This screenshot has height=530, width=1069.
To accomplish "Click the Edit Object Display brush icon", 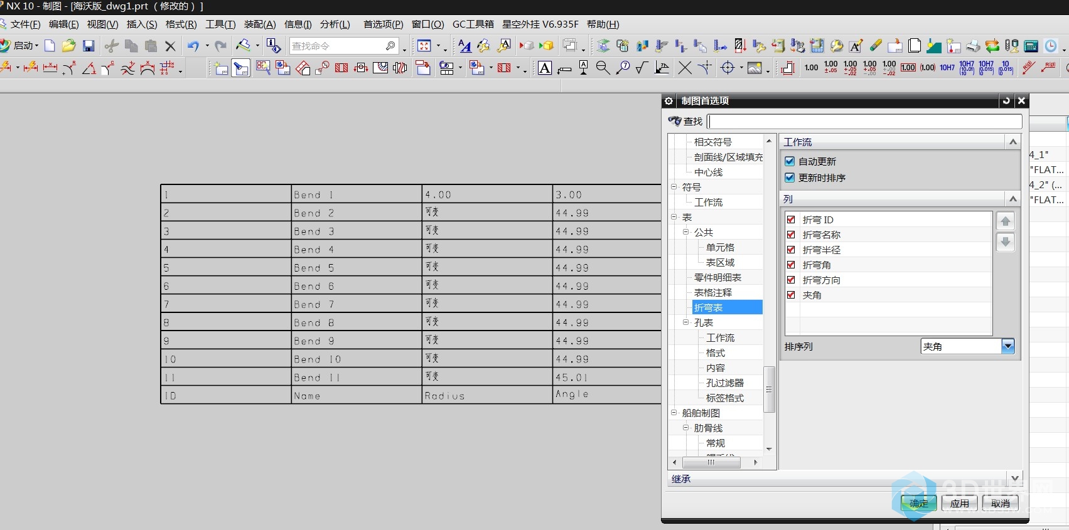I will 243,45.
